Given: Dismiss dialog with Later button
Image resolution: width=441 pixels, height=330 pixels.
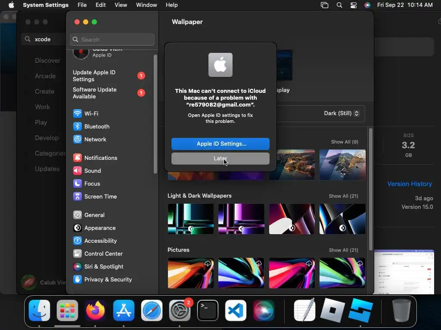Looking at the screenshot, I should 220,159.
